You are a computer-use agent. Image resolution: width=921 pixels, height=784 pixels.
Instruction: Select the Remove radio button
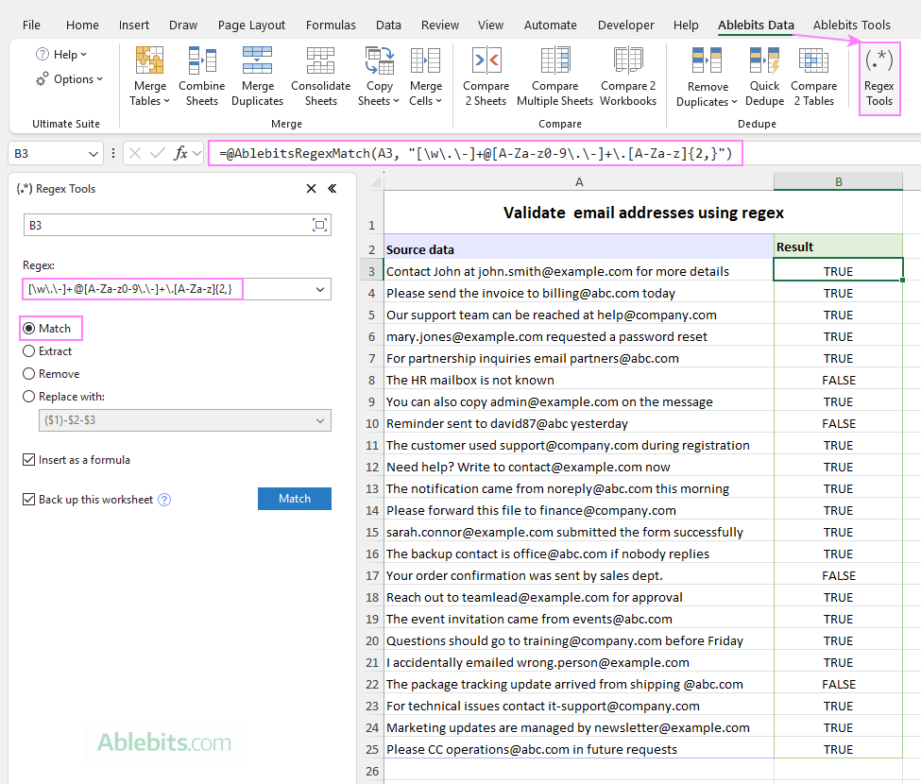[28, 374]
